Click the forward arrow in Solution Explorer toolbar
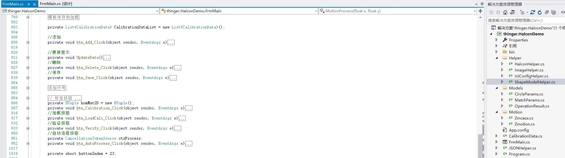This screenshot has height=158, width=565. (498, 12)
